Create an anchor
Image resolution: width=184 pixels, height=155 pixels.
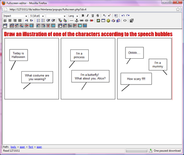click(x=77, y=21)
